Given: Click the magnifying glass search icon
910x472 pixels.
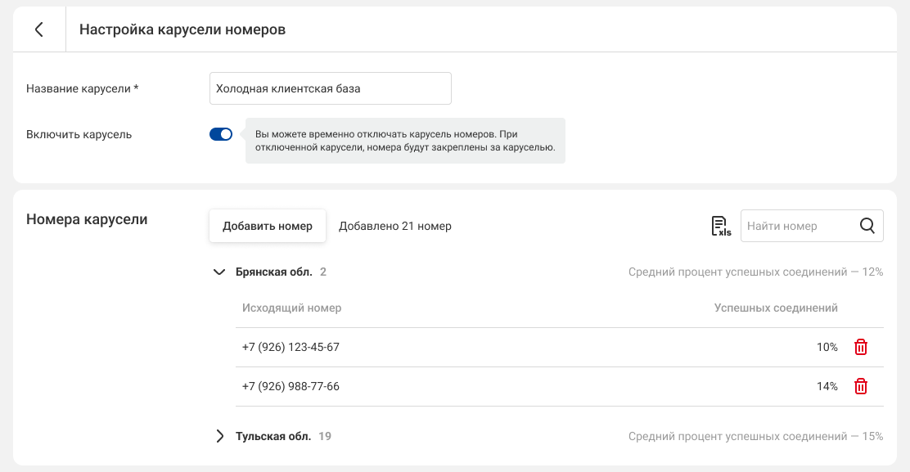Looking at the screenshot, I should 867,227.
